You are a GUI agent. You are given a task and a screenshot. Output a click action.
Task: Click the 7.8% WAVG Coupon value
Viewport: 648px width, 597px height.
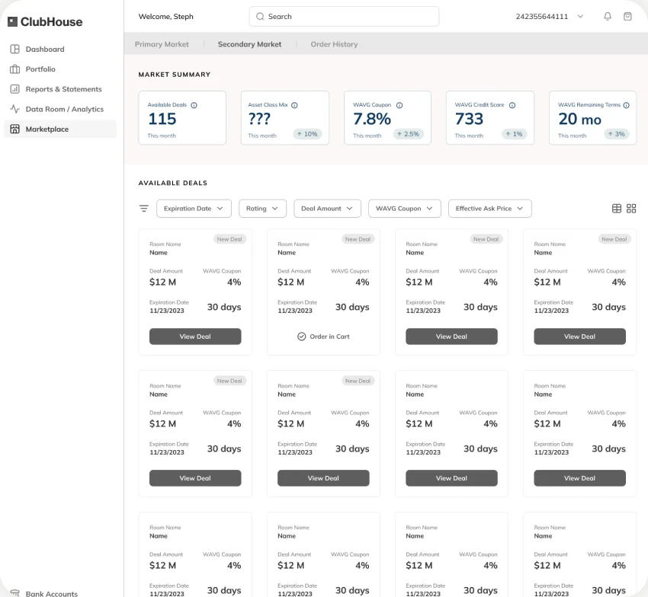pos(371,120)
